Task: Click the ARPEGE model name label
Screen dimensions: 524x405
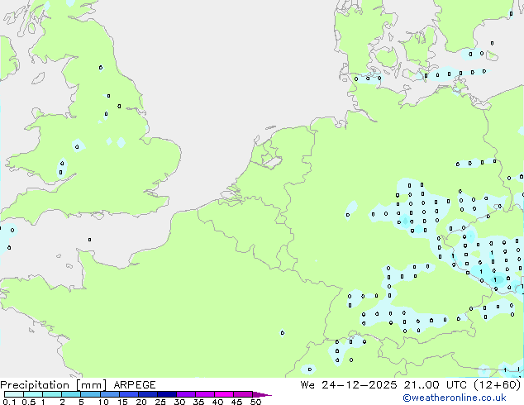Action: tap(133, 385)
